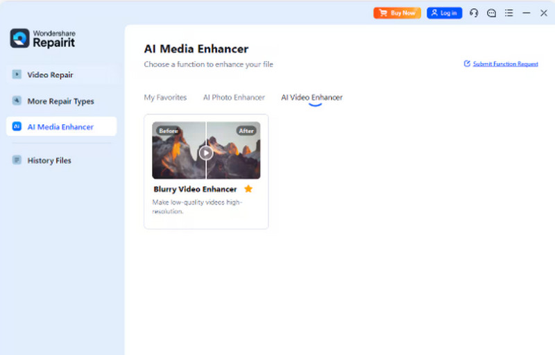Click the History Files sidebar icon
Screen dimensions: 555x355
pyautogui.click(x=17, y=160)
